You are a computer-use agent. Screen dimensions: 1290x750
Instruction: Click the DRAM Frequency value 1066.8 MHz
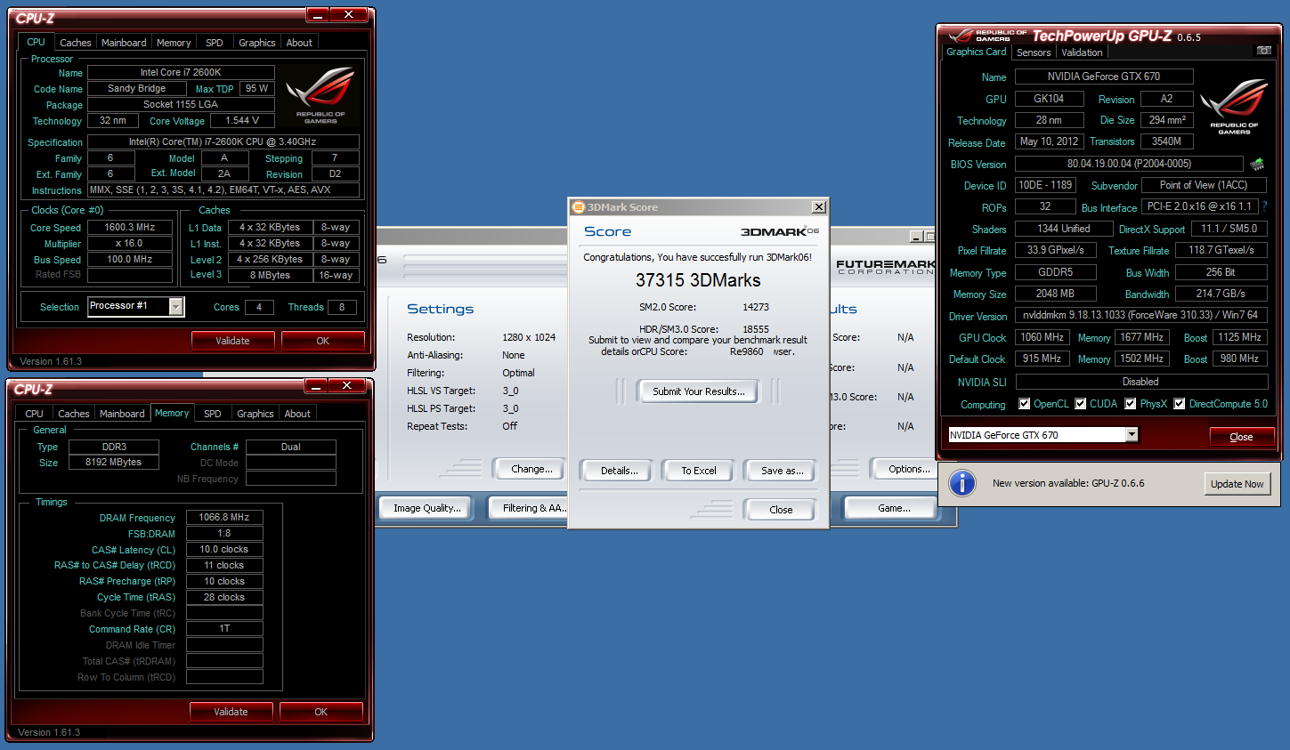[224, 517]
